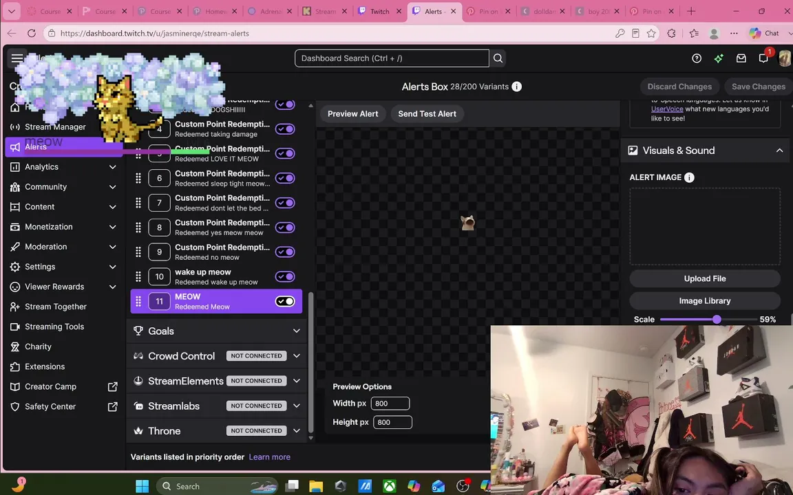Collapse the Visuals & Sound panel

[779, 151]
